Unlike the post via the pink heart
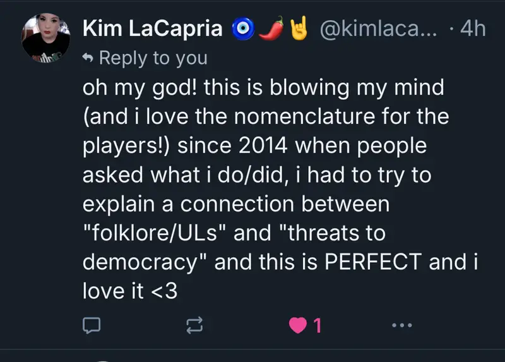This screenshot has height=362, width=505. coord(297,326)
